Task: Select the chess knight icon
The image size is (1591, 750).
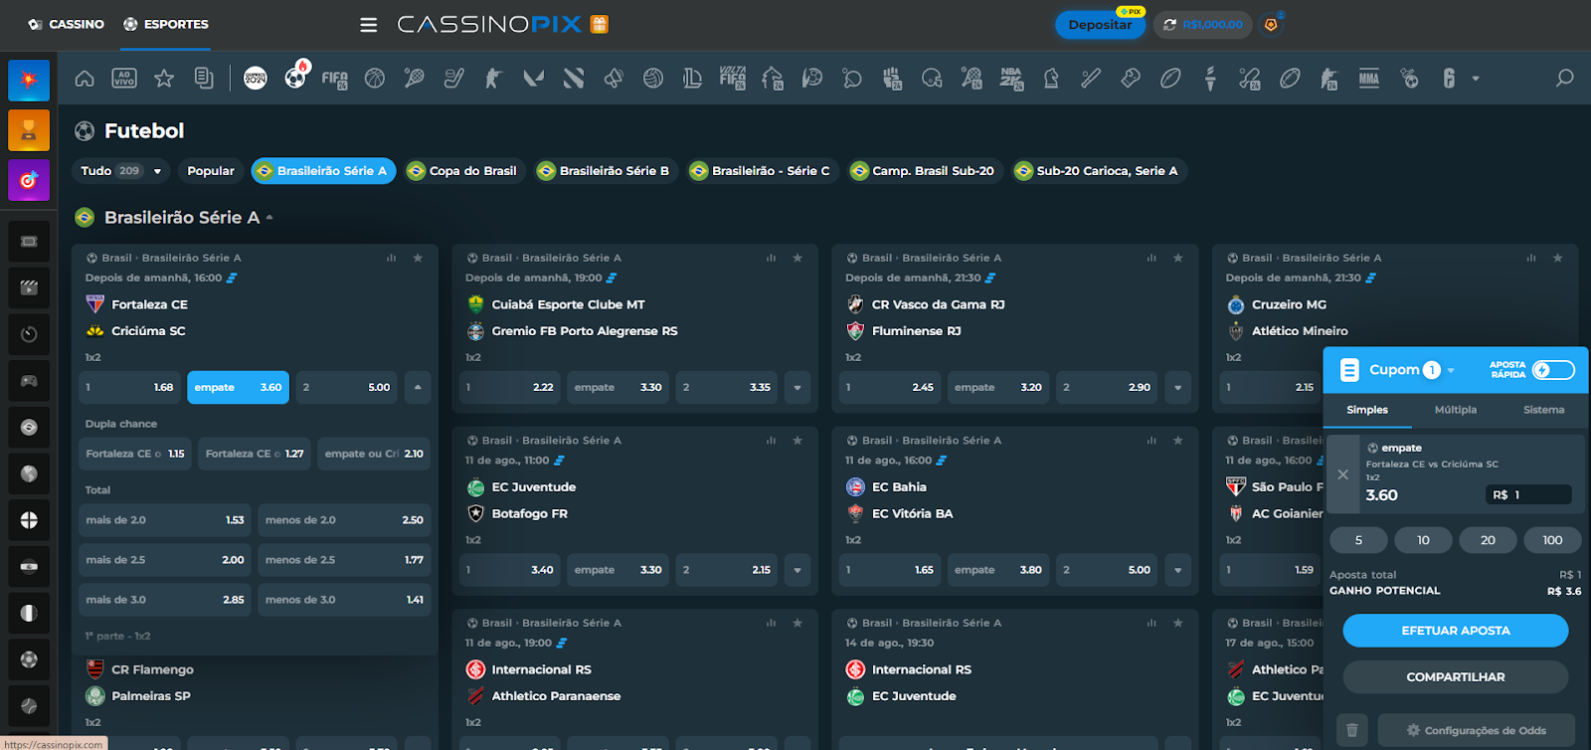Action: 1051,79
